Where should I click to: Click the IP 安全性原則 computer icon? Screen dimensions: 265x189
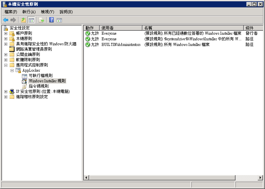(12, 92)
